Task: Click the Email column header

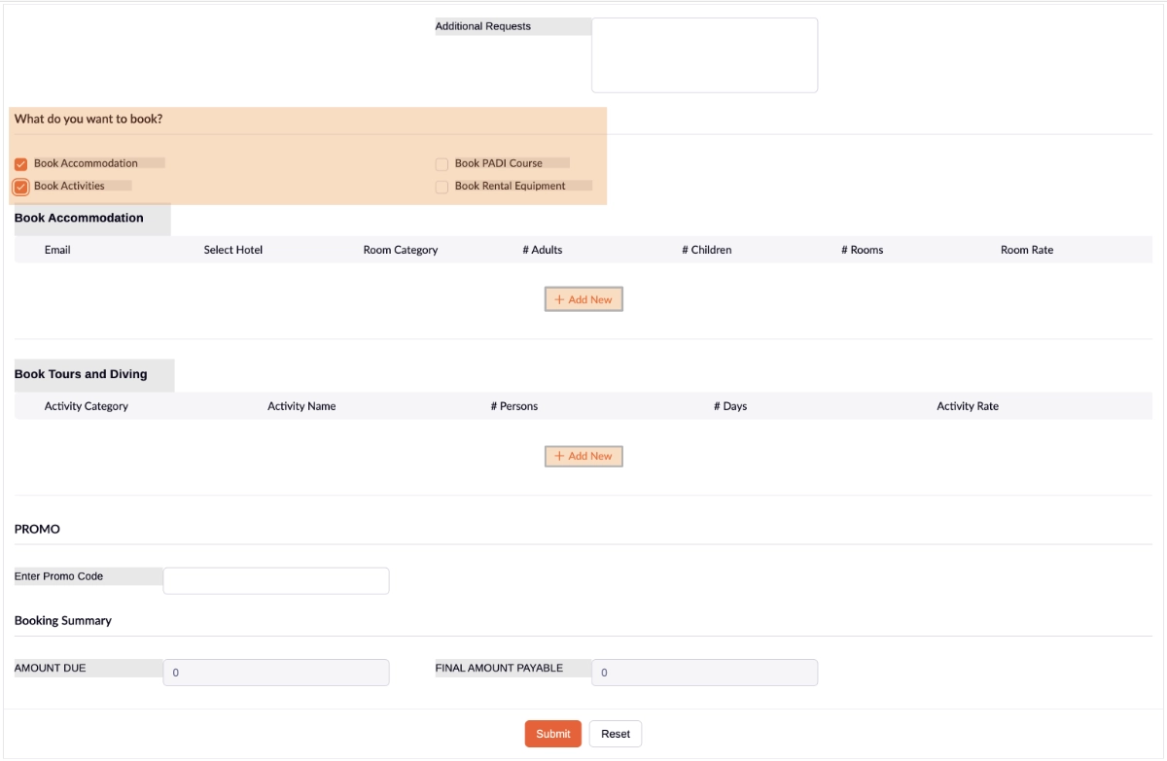Action: 57,250
